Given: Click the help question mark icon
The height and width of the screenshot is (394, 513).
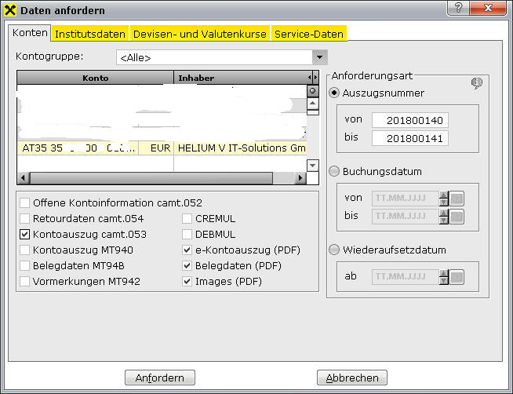Looking at the screenshot, I should coord(457,9).
